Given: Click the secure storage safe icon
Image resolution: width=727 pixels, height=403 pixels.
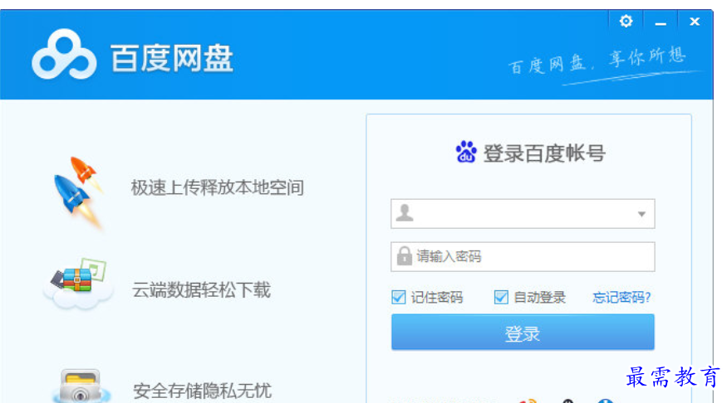Looking at the screenshot, I should [81, 386].
